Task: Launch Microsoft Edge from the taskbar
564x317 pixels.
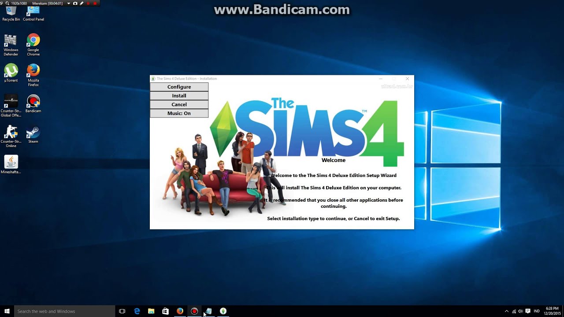Action: point(137,311)
